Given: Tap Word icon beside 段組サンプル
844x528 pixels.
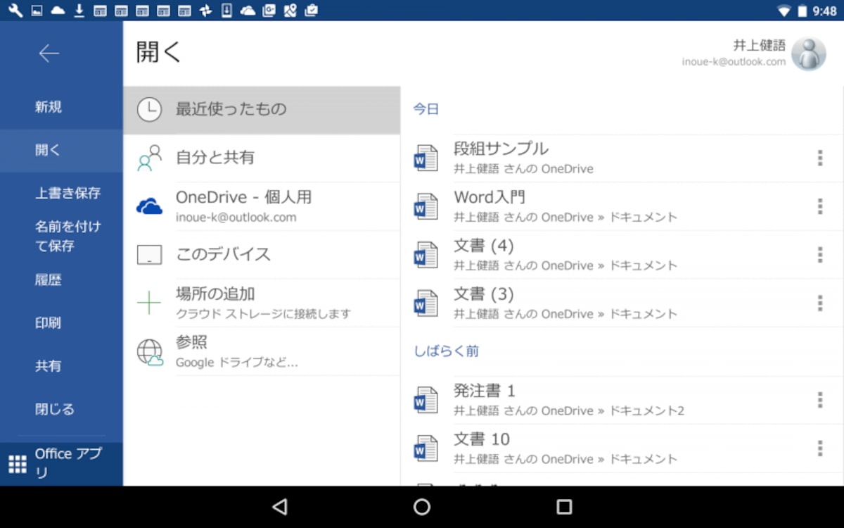Looking at the screenshot, I should point(426,158).
